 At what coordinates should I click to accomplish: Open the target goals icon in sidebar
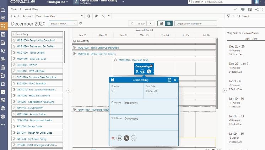click(x=3, y=108)
